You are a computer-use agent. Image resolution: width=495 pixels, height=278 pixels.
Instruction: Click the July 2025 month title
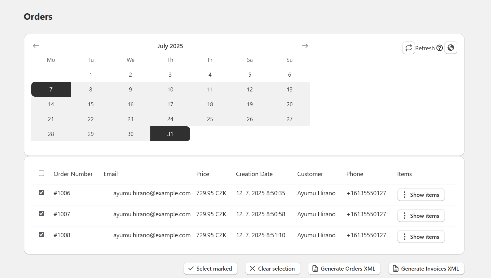pyautogui.click(x=170, y=46)
